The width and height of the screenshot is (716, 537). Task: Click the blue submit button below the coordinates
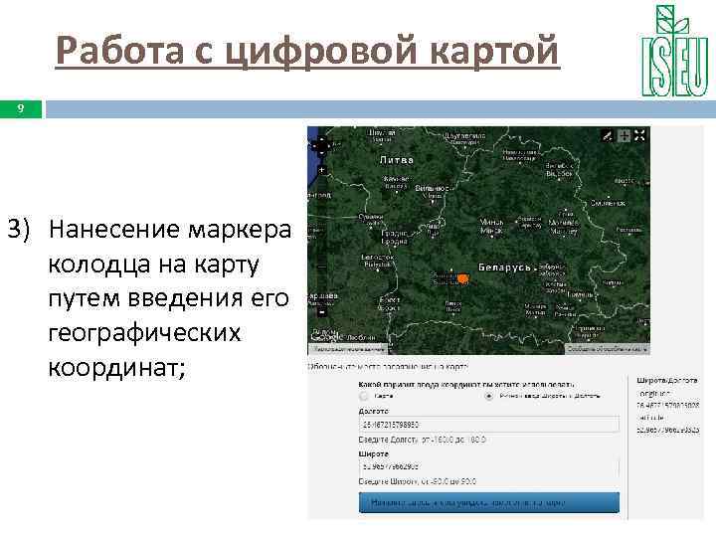[489, 503]
